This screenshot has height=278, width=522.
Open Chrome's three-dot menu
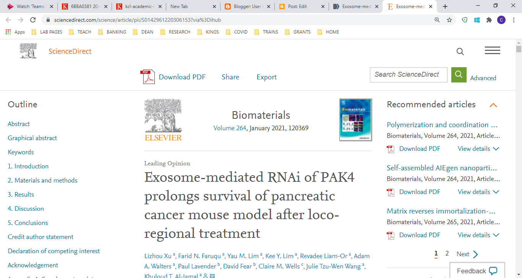pyautogui.click(x=514, y=20)
